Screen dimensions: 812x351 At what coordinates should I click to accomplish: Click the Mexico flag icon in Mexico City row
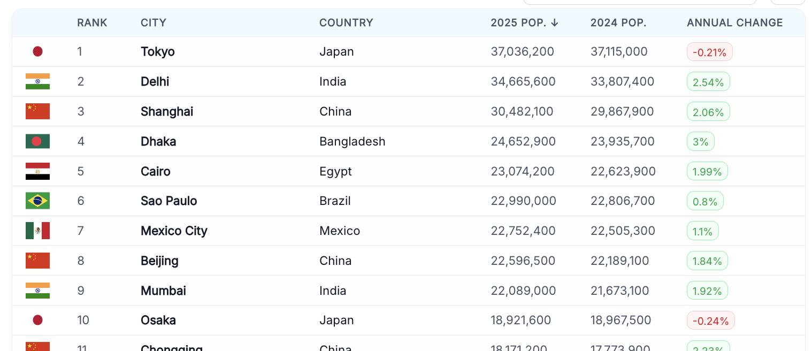(37, 231)
